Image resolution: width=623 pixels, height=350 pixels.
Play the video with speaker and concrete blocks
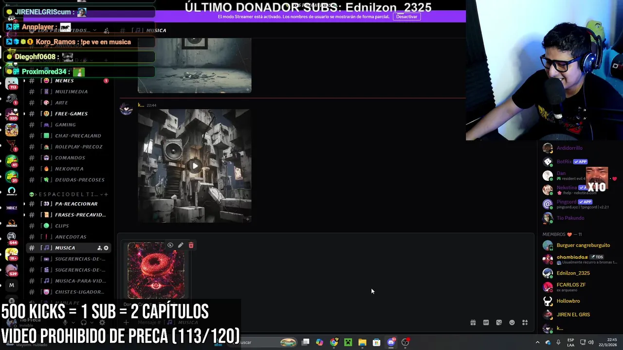point(195,166)
